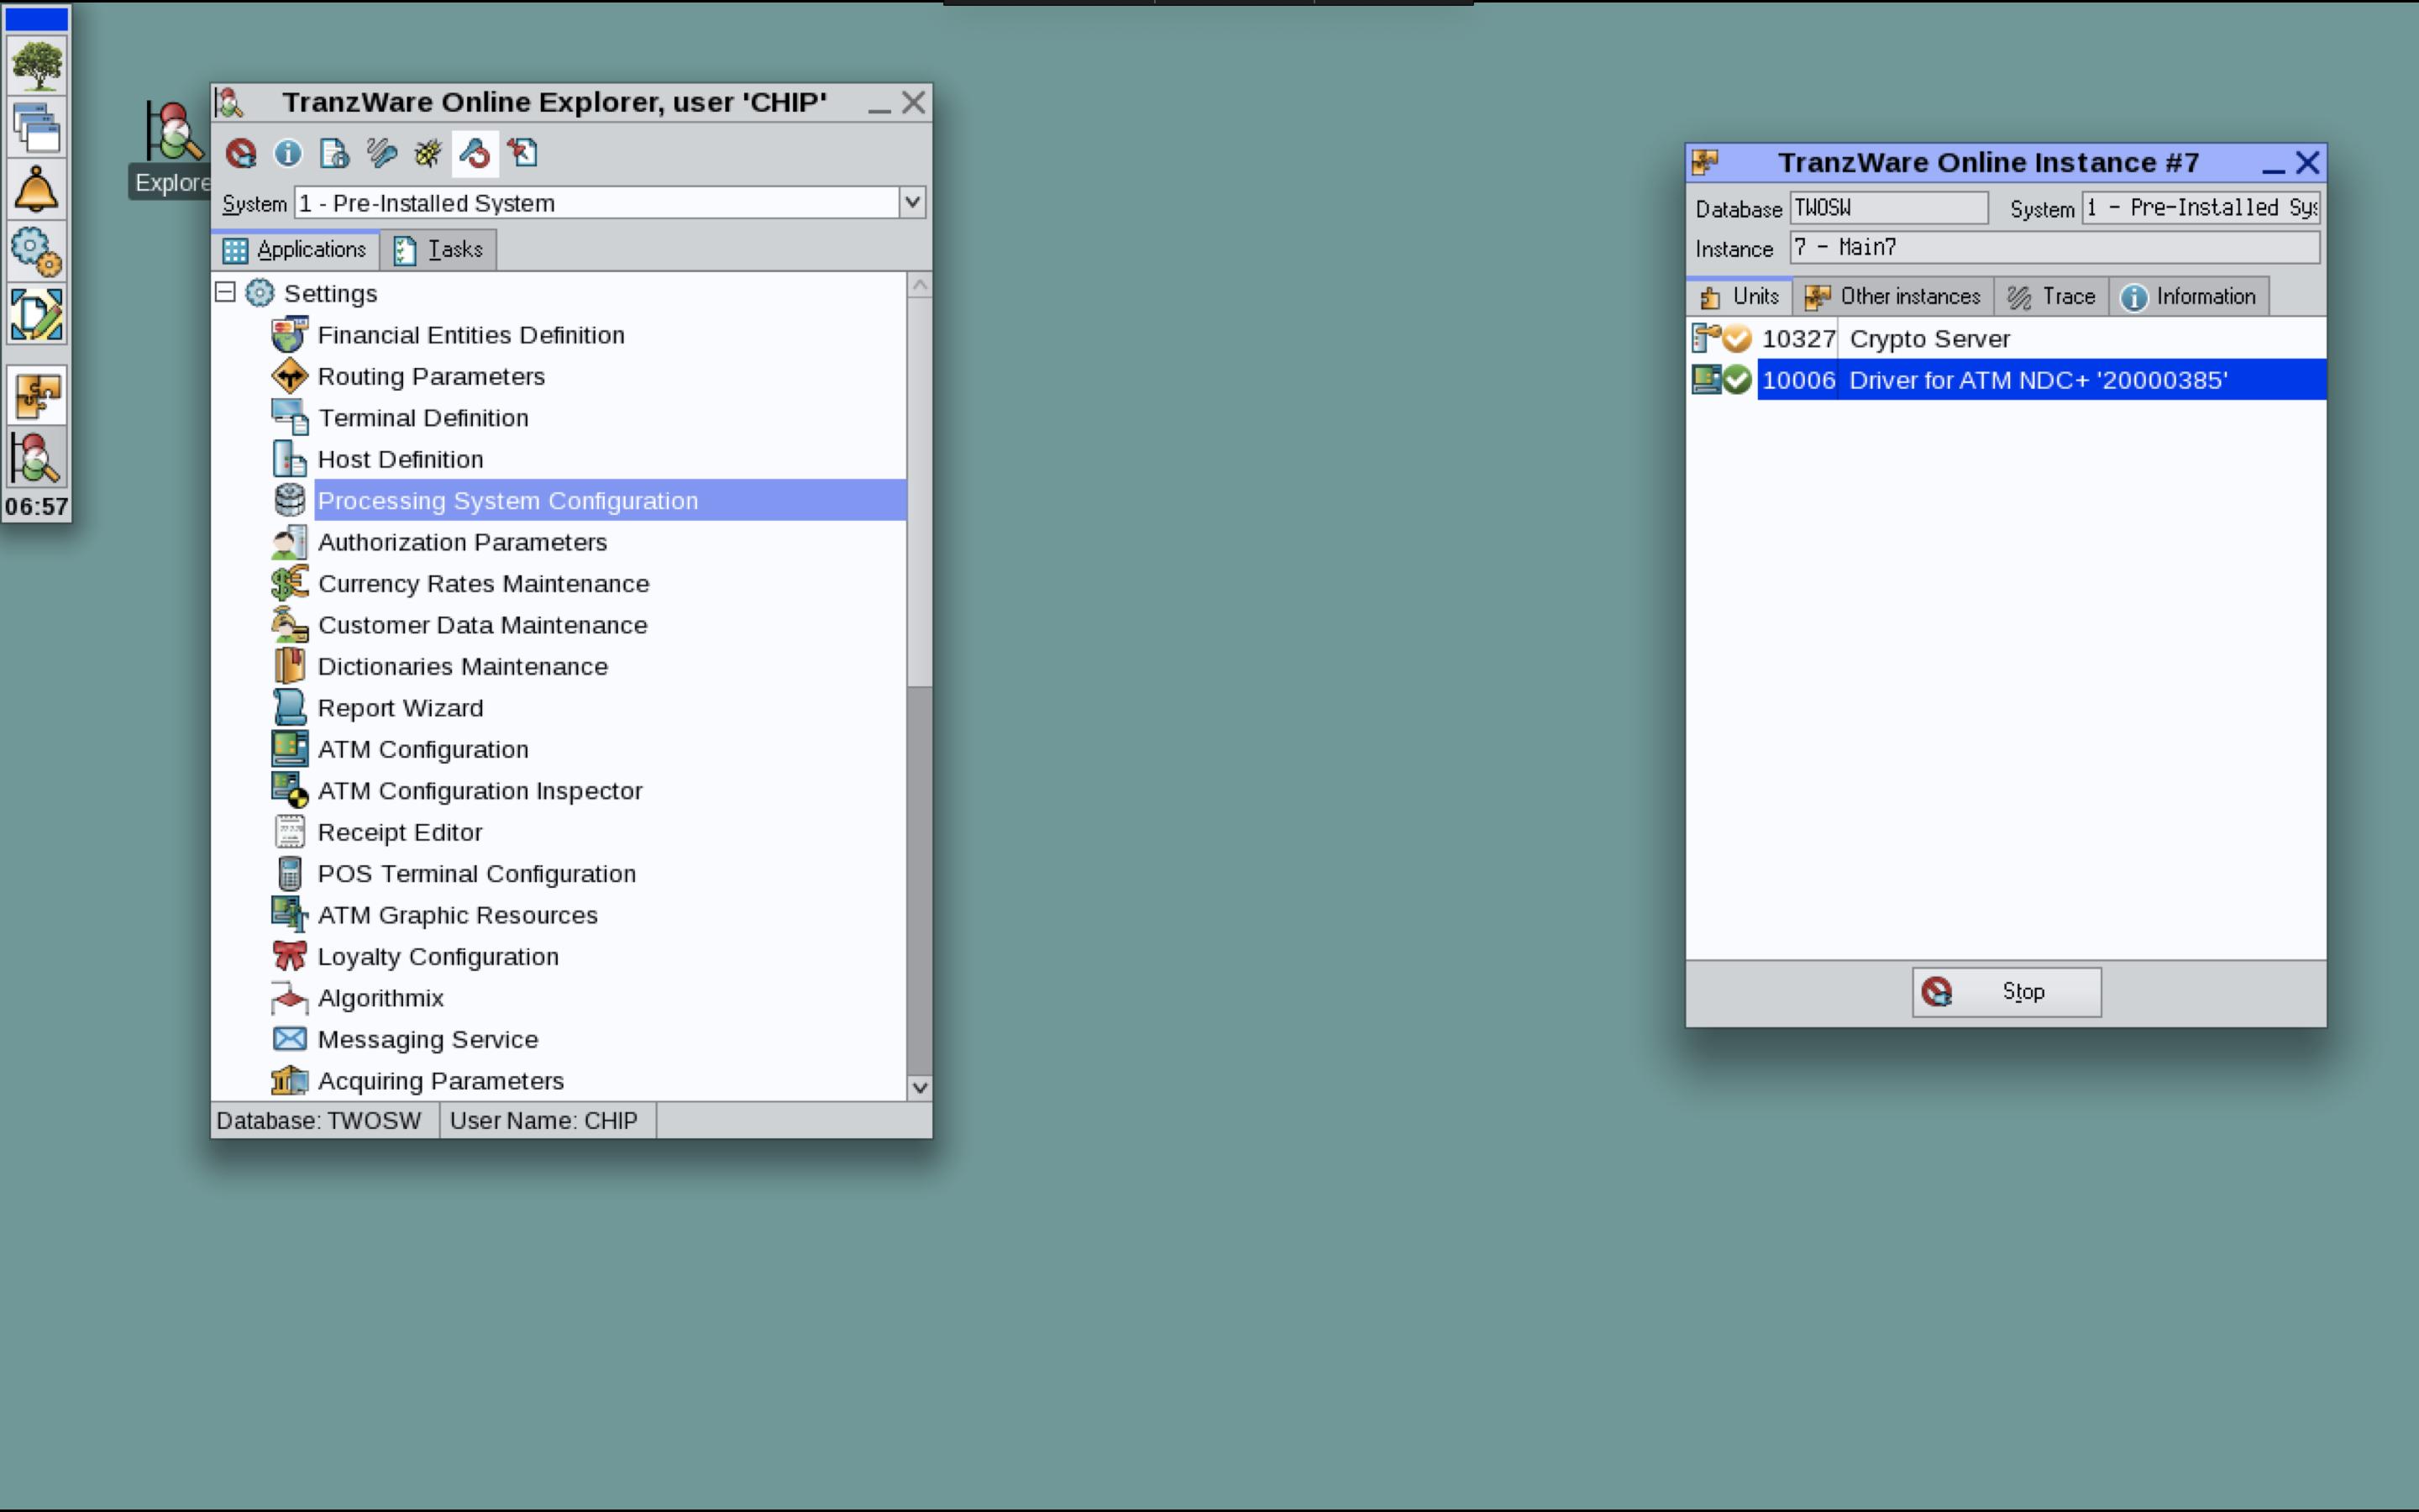2419x1512 pixels.
Task: Click the red stop icon in Explorer toolbar
Action: point(241,153)
